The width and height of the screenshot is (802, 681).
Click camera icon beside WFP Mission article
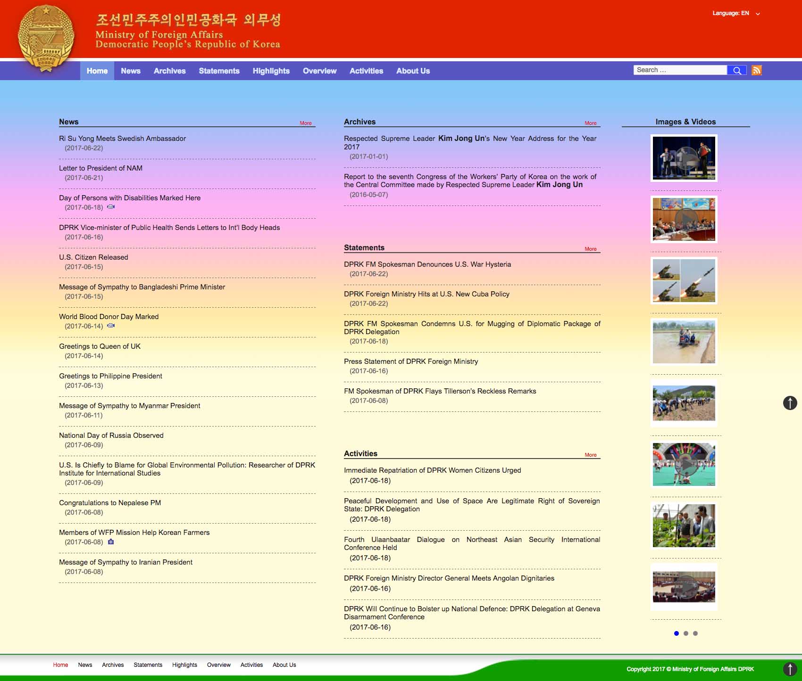tap(111, 542)
